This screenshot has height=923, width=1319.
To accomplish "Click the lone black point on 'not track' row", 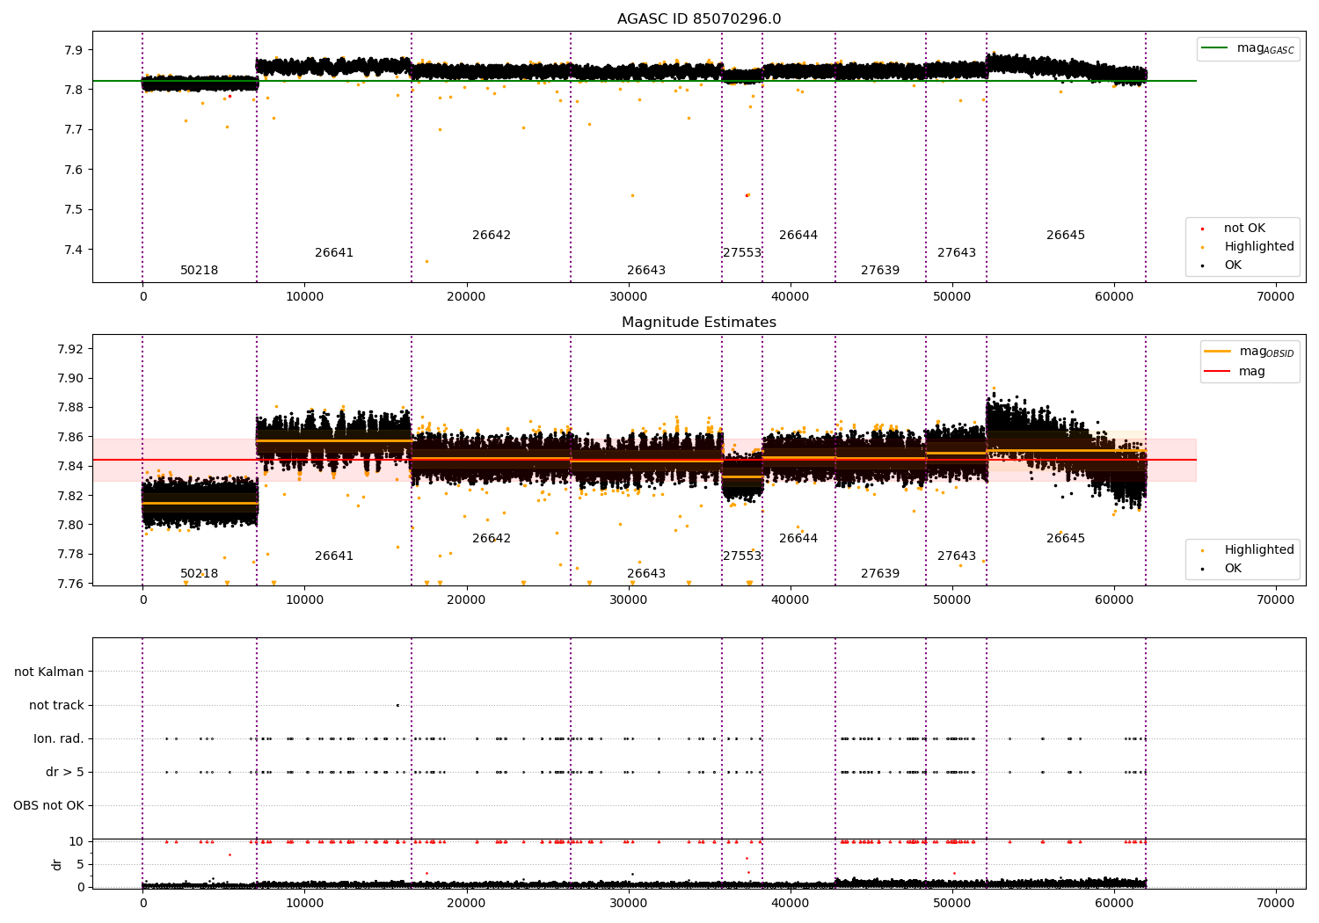I will (397, 705).
